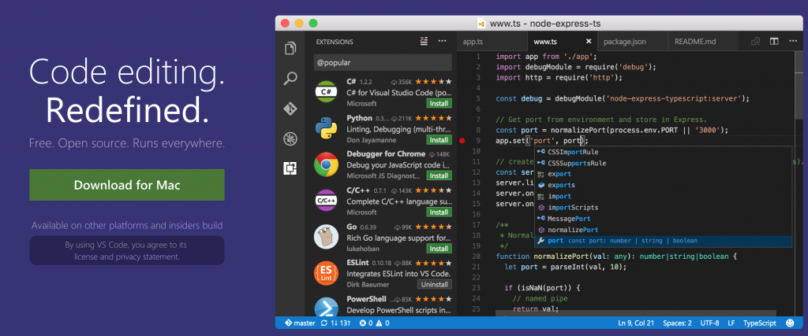
Task: Click the PowerShell extension logo
Action: 326,307
